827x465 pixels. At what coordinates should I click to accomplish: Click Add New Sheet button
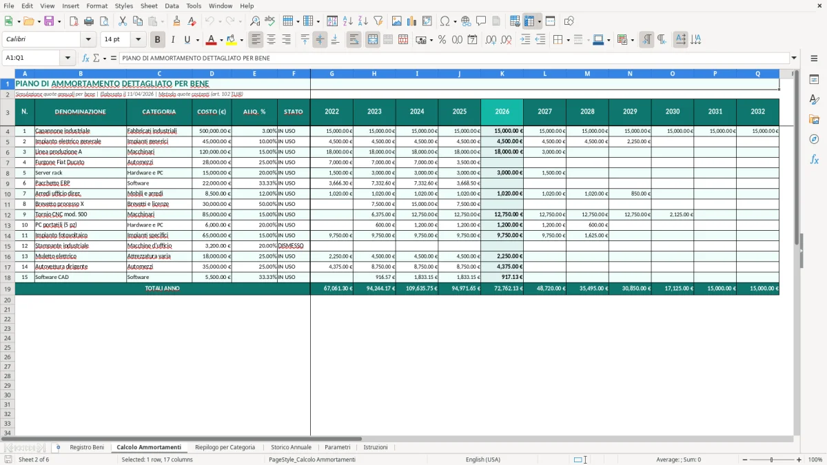[58, 447]
